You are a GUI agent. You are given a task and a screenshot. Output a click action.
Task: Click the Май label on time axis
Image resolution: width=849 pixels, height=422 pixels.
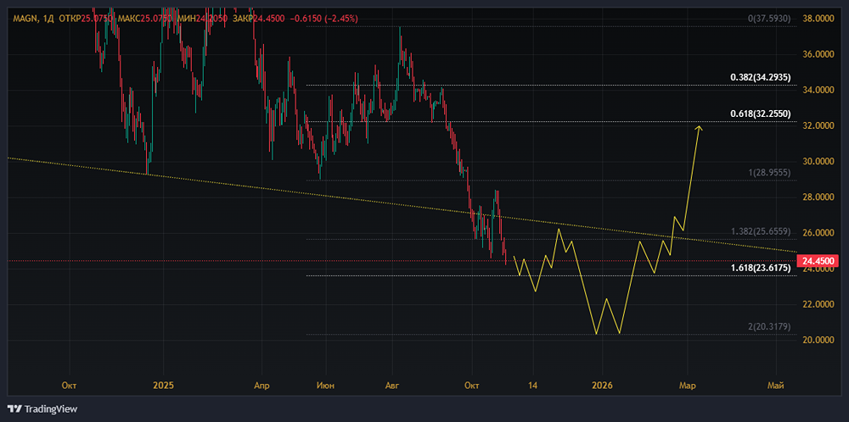(x=777, y=386)
